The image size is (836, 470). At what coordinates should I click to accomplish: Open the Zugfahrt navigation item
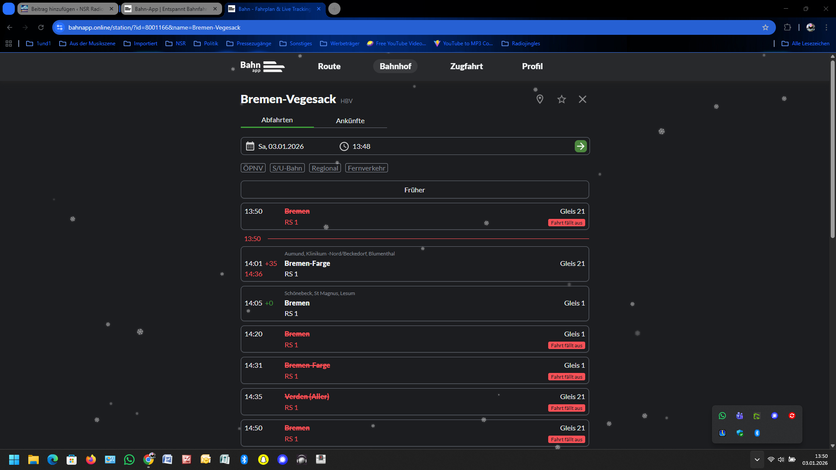coord(466,66)
